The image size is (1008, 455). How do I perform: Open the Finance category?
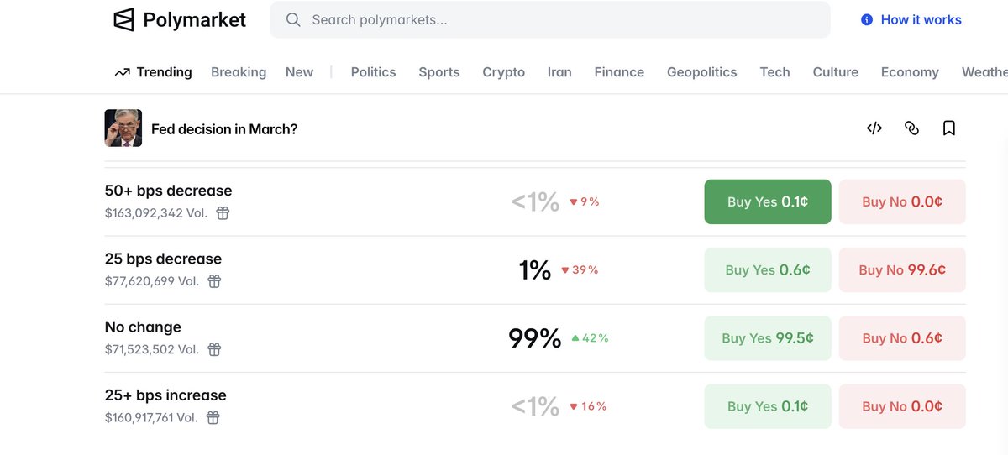pyautogui.click(x=619, y=72)
